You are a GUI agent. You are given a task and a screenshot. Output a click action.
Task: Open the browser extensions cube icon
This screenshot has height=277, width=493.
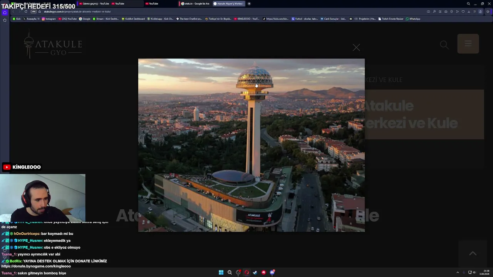488,12
